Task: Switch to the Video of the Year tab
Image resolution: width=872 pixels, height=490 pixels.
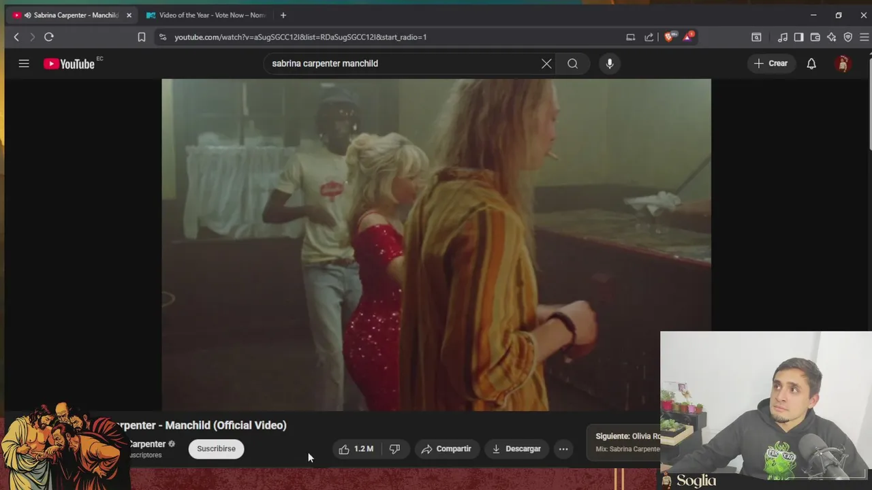Action: [x=206, y=15]
